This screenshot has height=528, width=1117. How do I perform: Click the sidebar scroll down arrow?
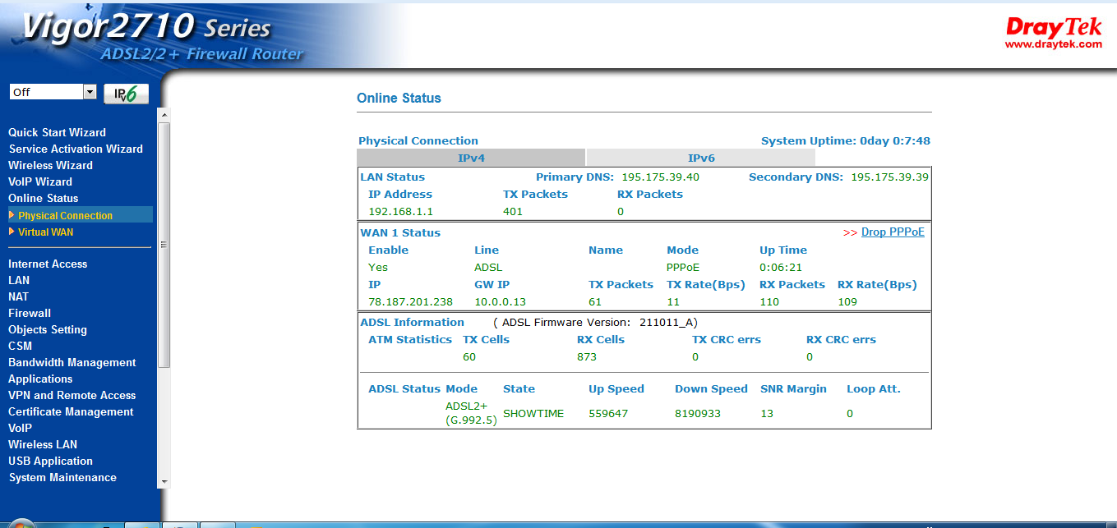(x=164, y=481)
